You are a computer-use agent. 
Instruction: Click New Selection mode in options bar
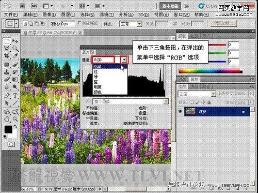(x=25, y=24)
